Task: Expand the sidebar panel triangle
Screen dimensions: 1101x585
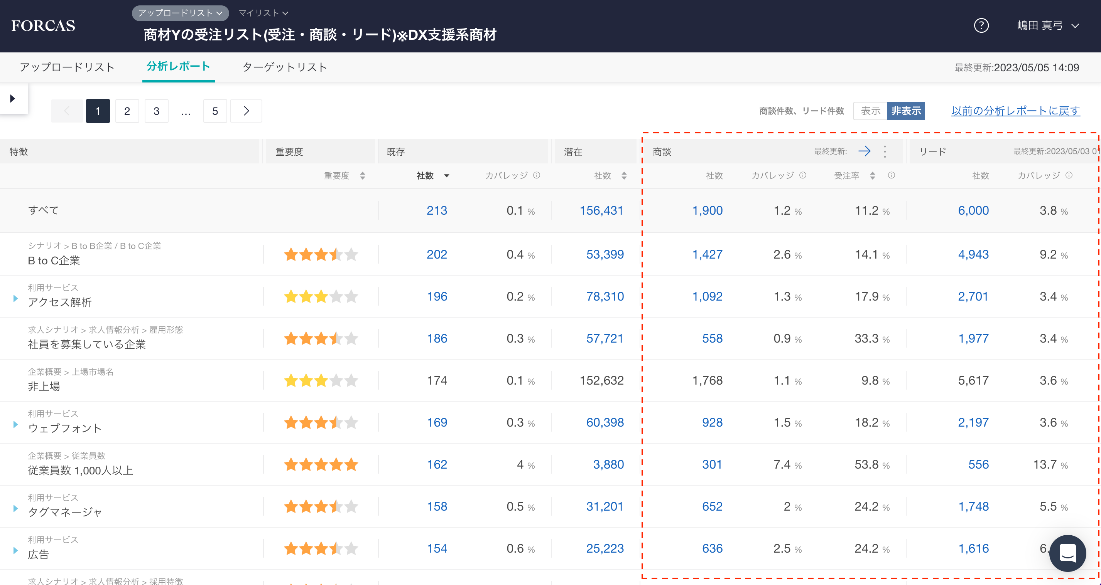Action: tap(13, 99)
